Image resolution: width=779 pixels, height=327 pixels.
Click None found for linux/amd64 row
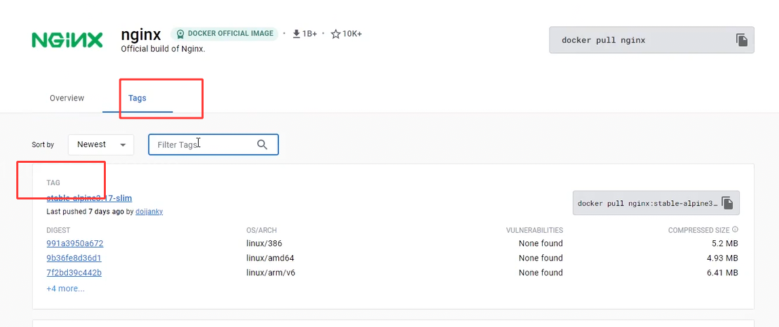(x=541, y=258)
